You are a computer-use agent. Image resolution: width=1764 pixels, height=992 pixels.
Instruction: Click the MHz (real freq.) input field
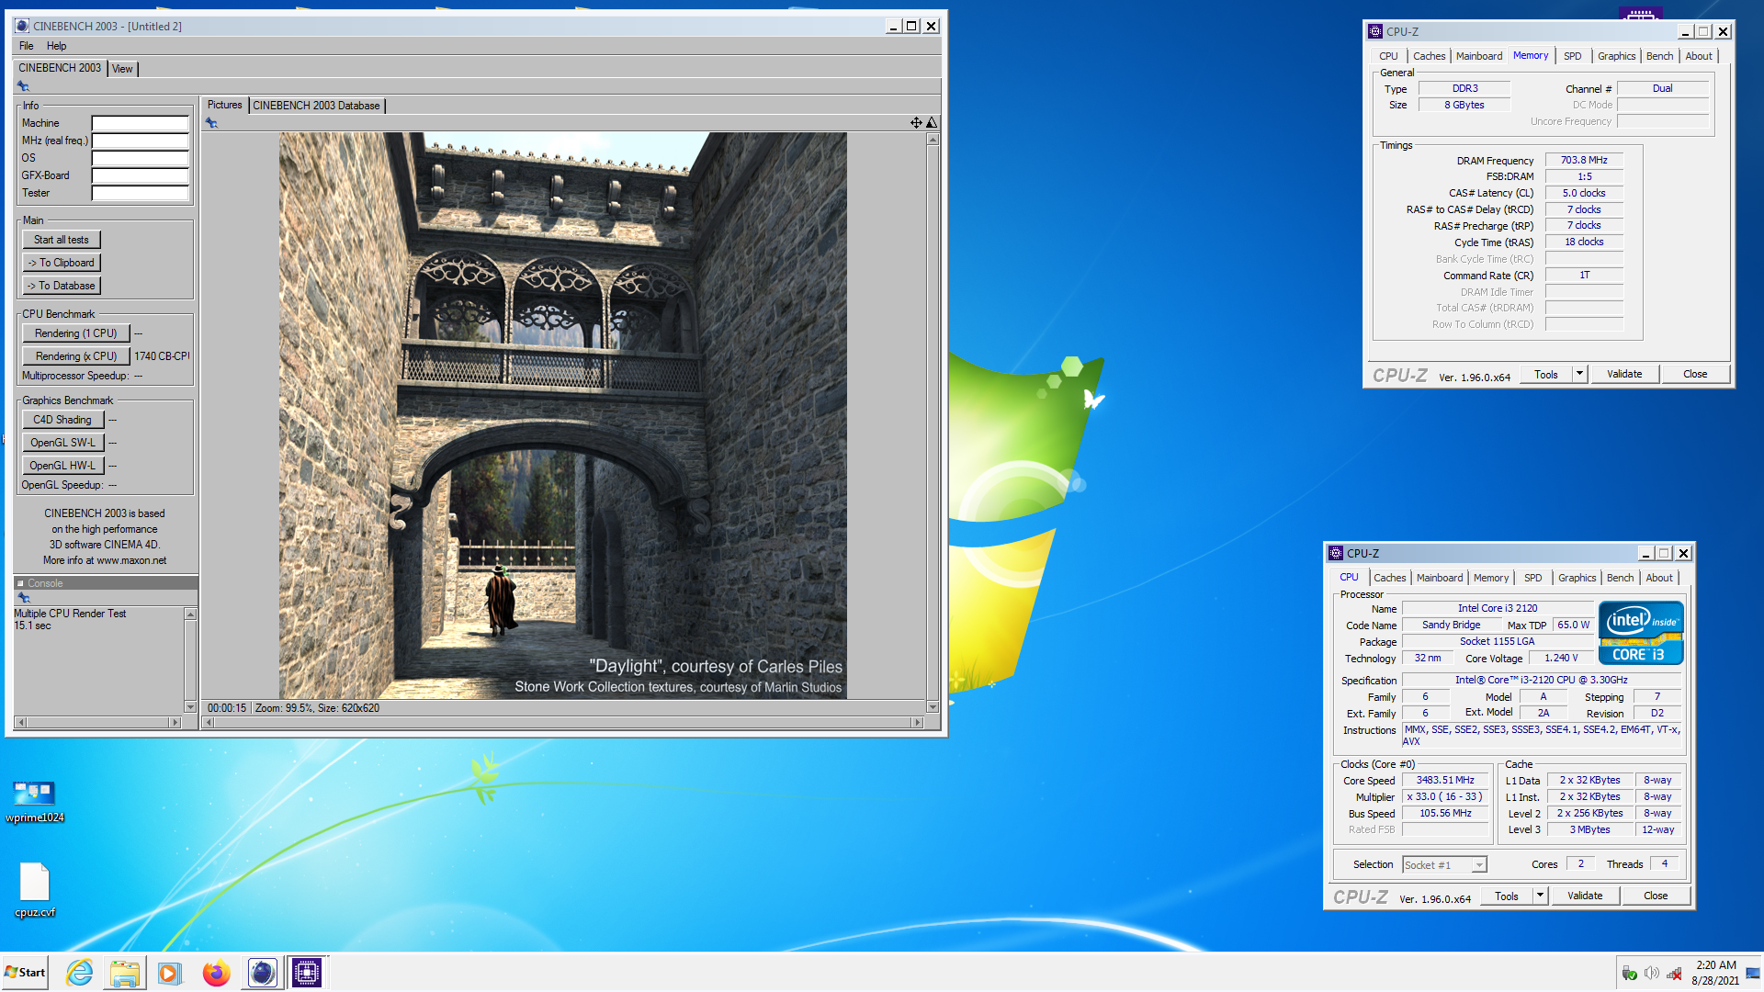pos(140,141)
